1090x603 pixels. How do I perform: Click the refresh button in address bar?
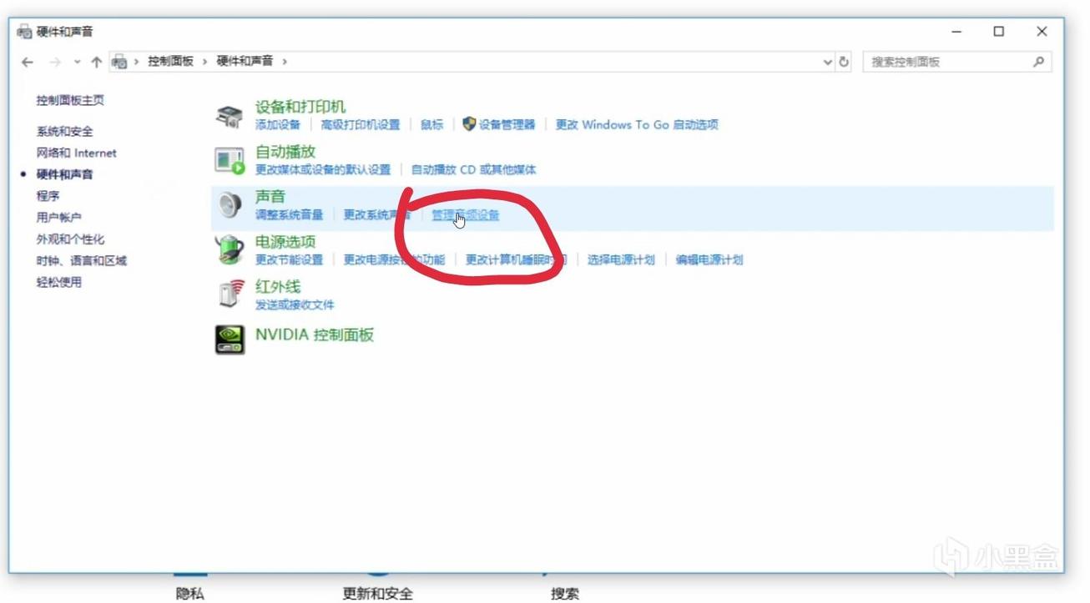[x=844, y=62]
